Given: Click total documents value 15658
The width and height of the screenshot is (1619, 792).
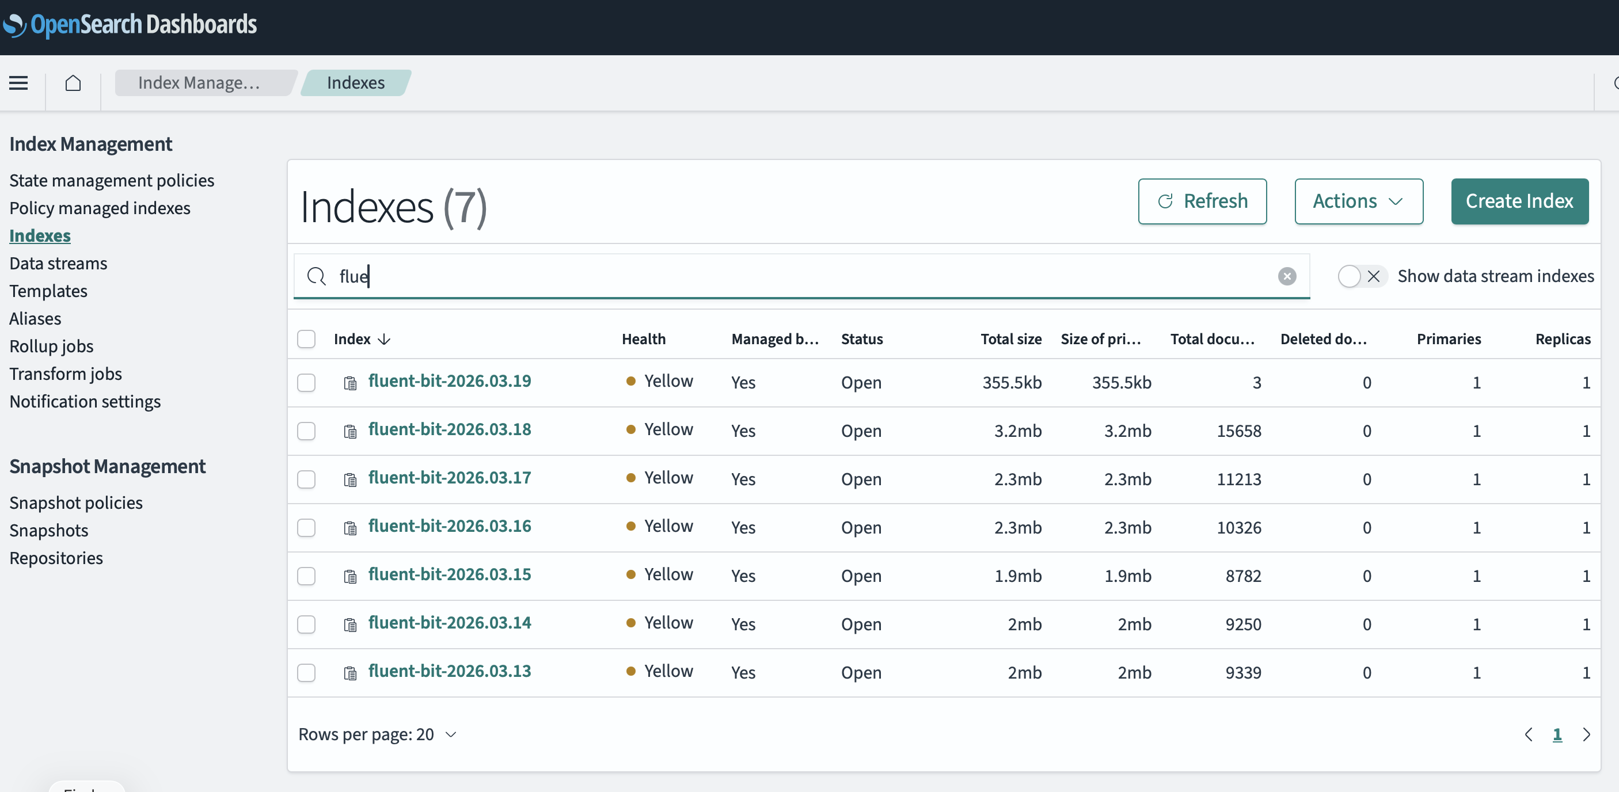Looking at the screenshot, I should pos(1239,431).
